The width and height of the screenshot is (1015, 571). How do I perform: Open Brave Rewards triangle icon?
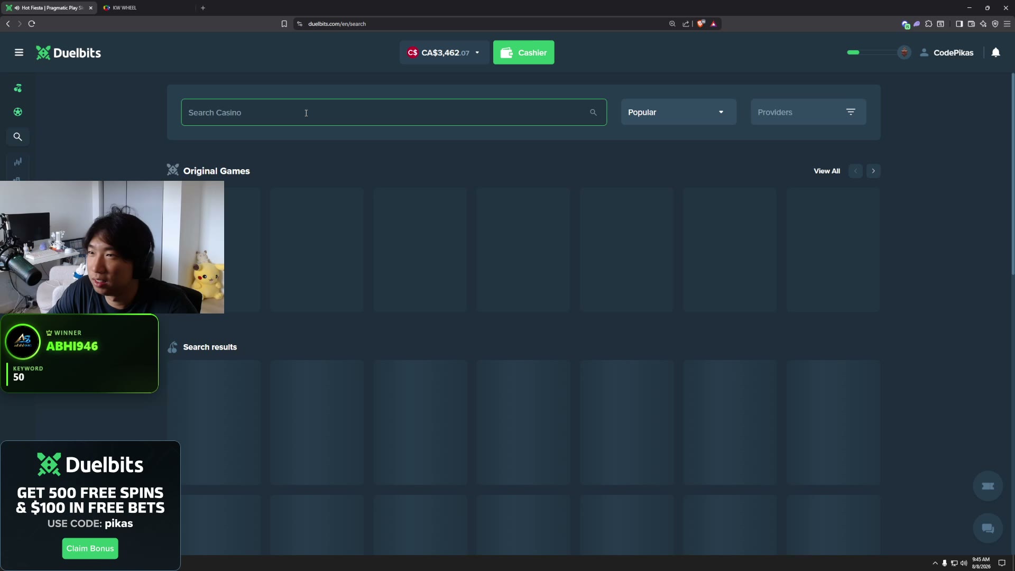(x=713, y=24)
